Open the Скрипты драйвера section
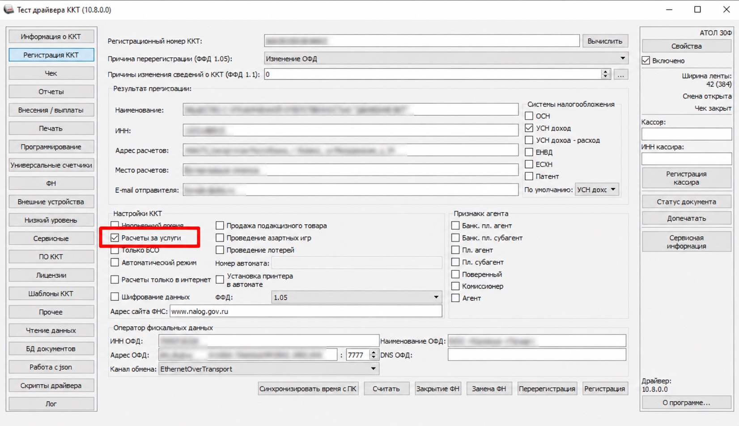The image size is (739, 426). point(51,385)
